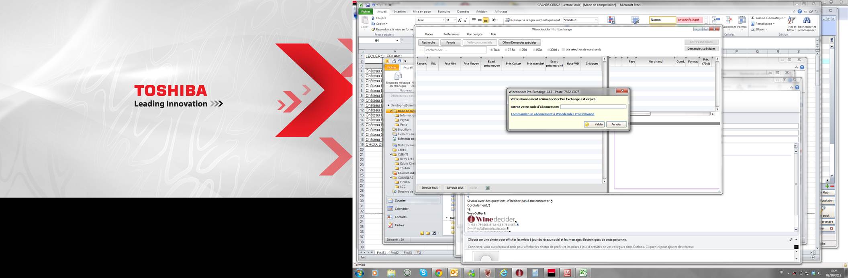Click the Recherche button in Winedecider
848x278 pixels.
pyautogui.click(x=428, y=42)
